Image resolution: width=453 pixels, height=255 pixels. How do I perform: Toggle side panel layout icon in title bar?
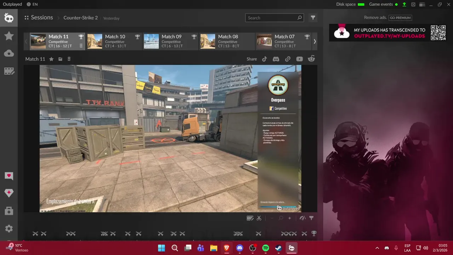422,4
